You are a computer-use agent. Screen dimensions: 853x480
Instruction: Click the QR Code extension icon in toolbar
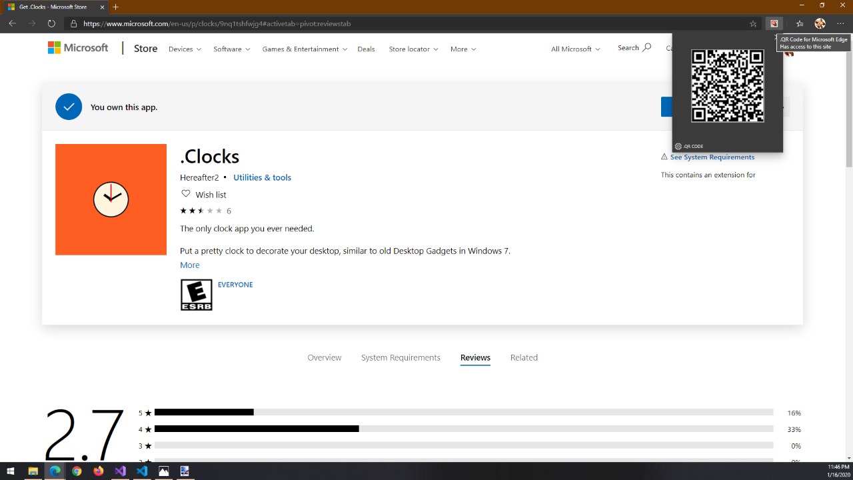coord(774,23)
